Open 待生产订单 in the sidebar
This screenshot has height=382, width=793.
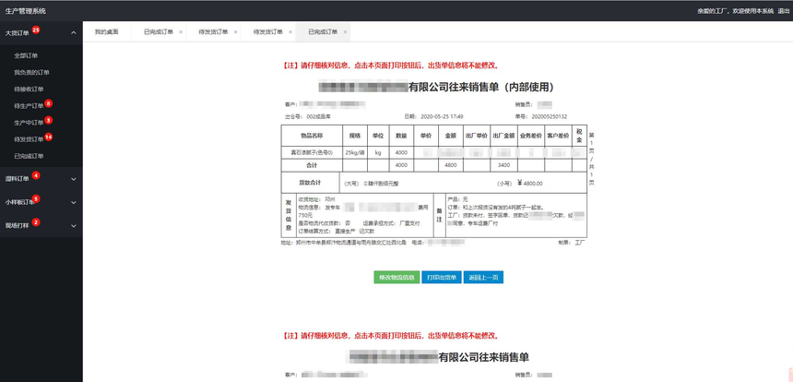click(x=29, y=106)
